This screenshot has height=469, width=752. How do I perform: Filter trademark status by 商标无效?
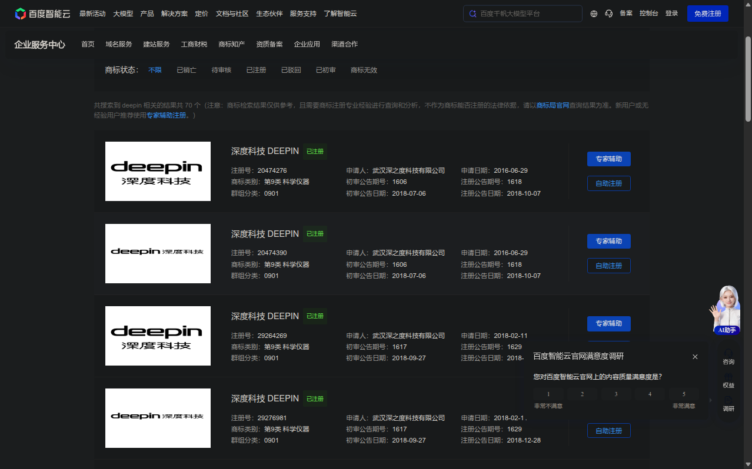364,70
